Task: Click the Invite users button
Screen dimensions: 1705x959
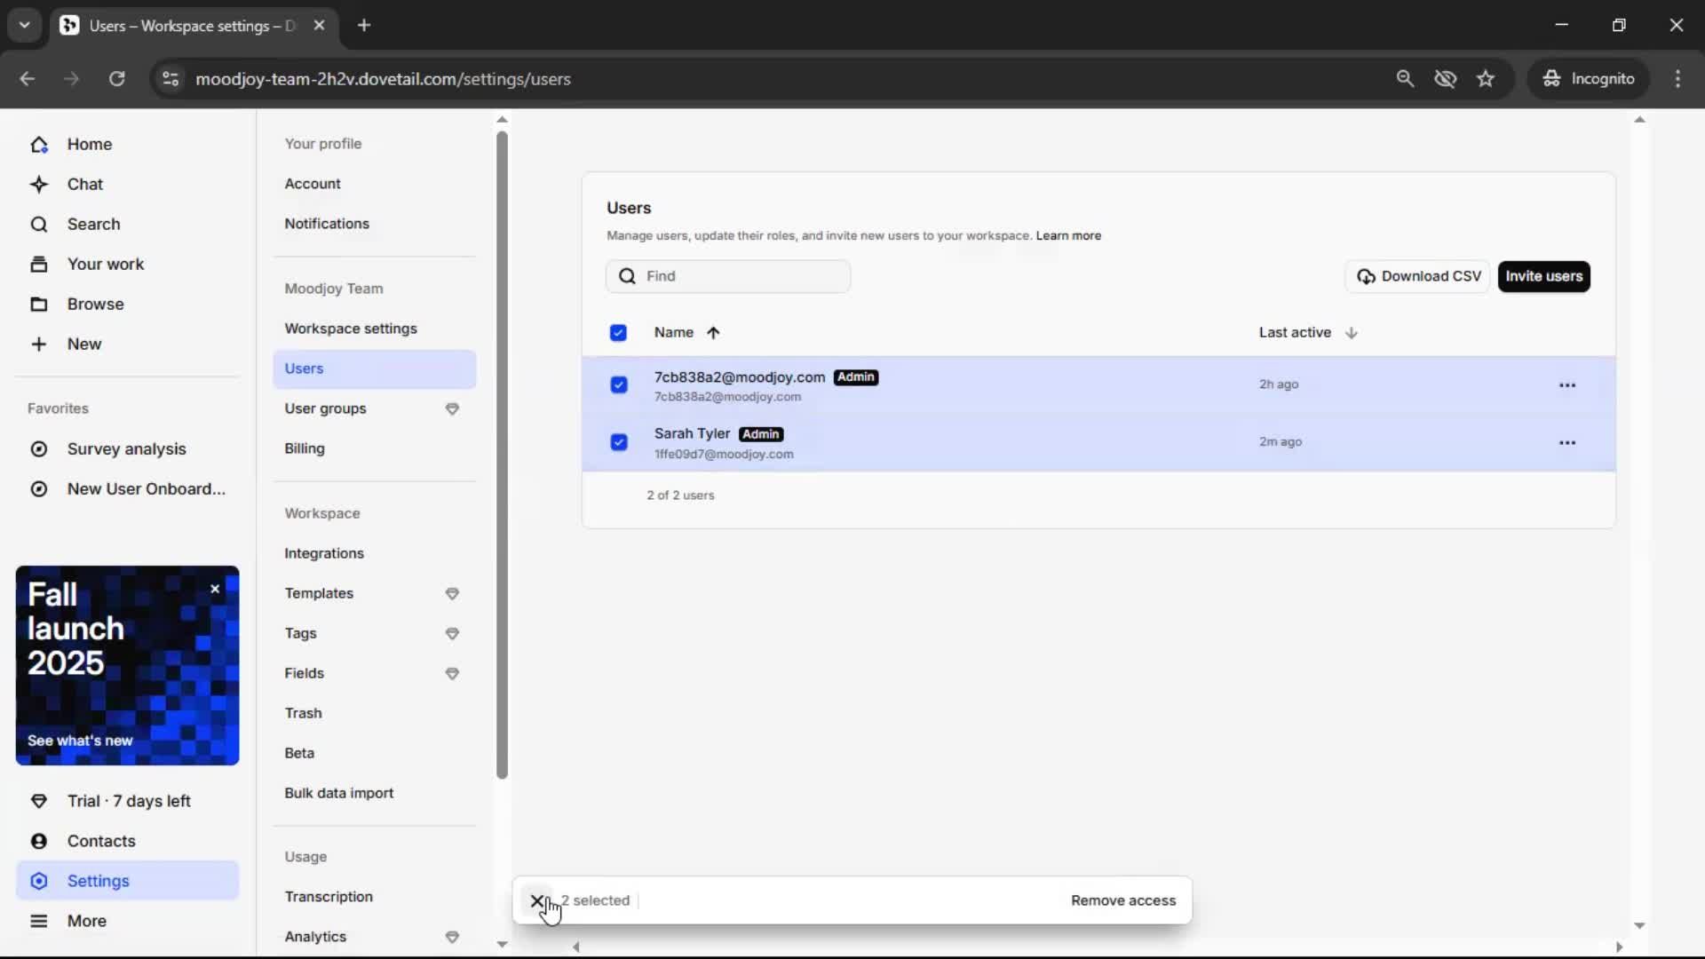Action: click(1543, 276)
